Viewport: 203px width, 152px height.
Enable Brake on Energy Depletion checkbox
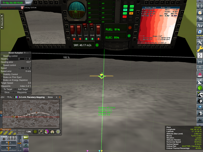click(2, 80)
